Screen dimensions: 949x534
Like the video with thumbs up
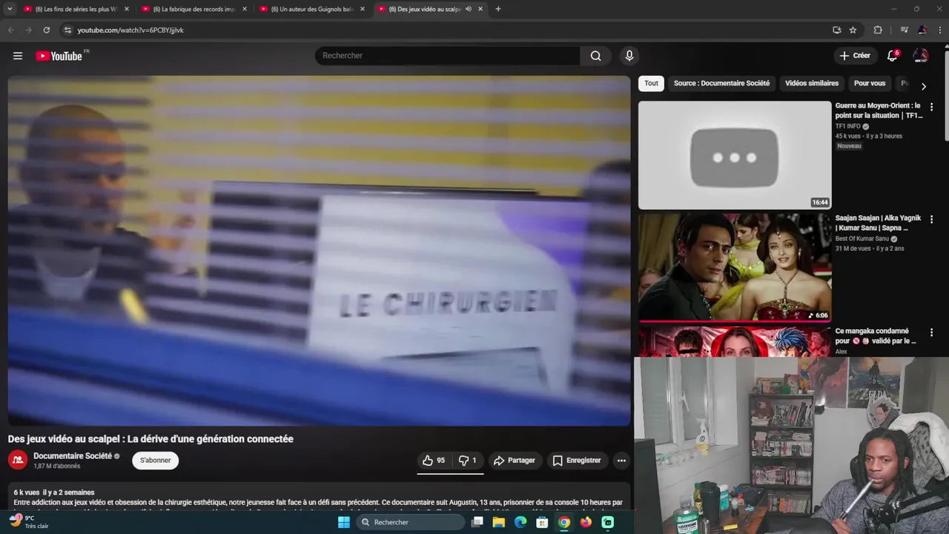point(434,461)
